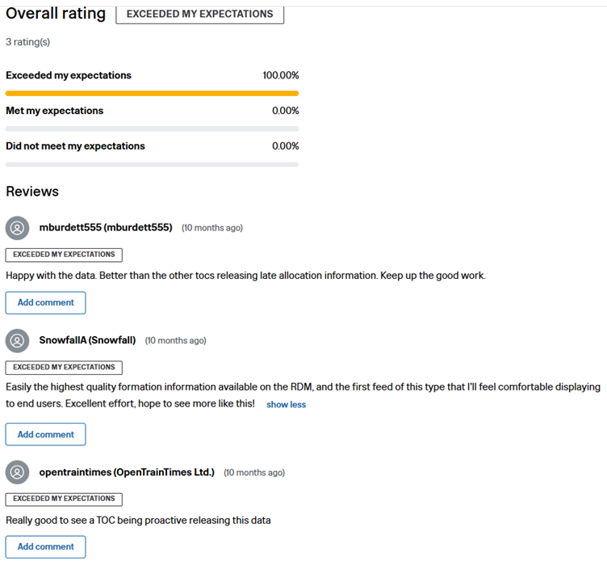
Task: Collapse review with the show less link
Action: pyautogui.click(x=286, y=404)
